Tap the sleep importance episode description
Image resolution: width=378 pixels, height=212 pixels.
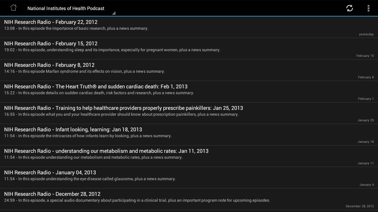tap(112, 50)
